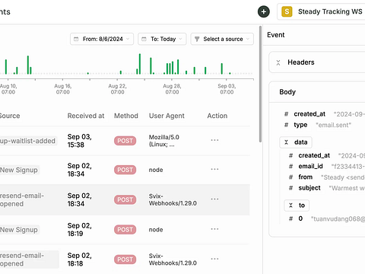Click the events list vertical scrollbar

pos(260,84)
